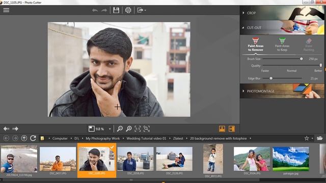Adjust the Edge Blur slider
The width and height of the screenshot is (326, 183).
[x=271, y=78]
